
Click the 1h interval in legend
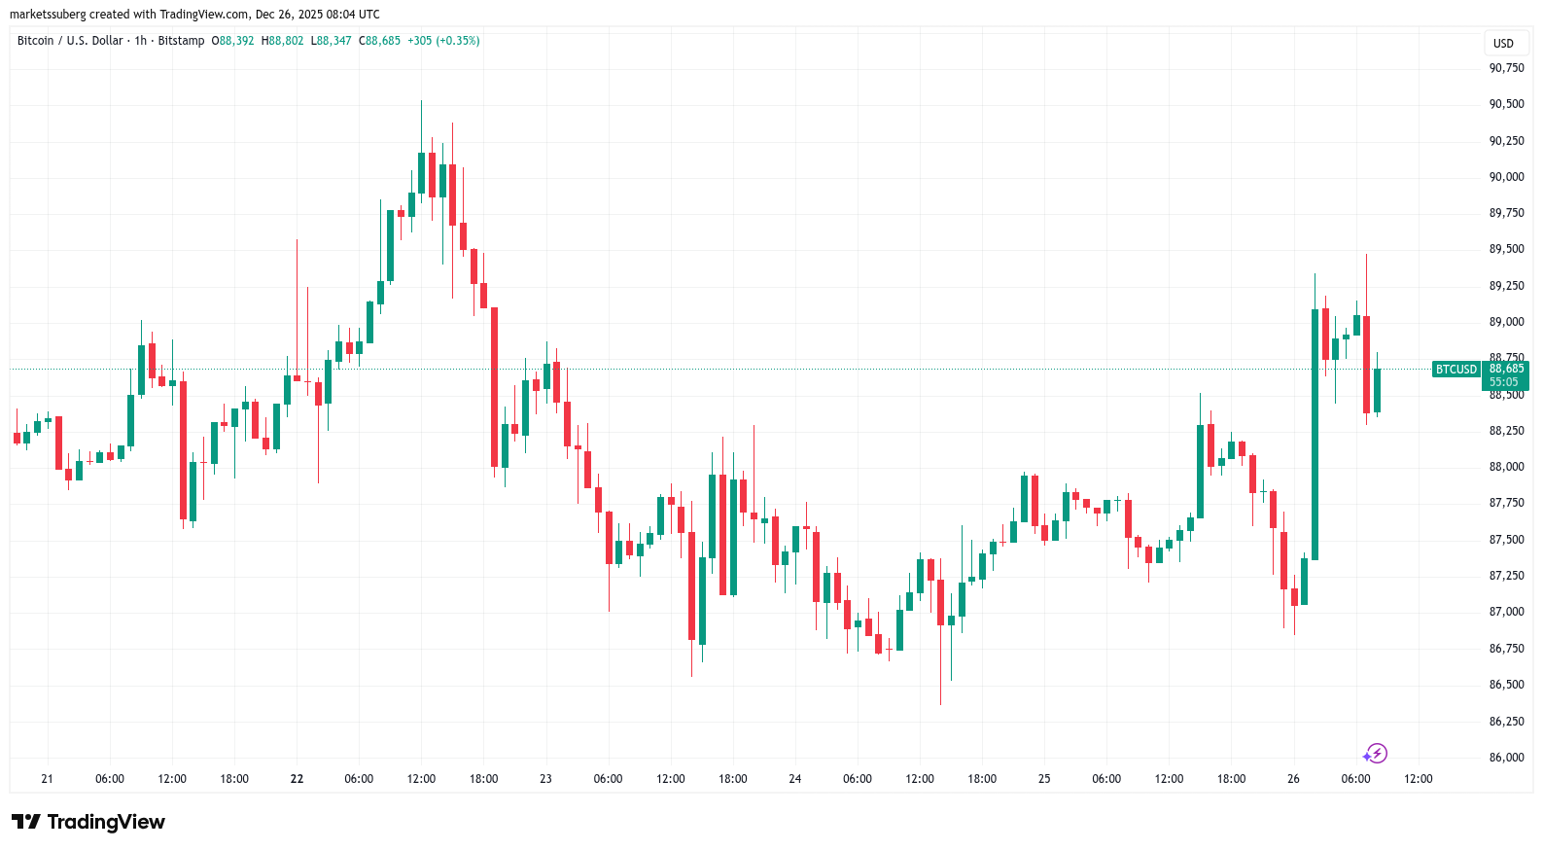click(141, 41)
